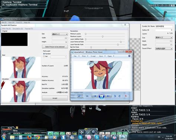Click the Width field in Random Art Creation

[60, 38]
